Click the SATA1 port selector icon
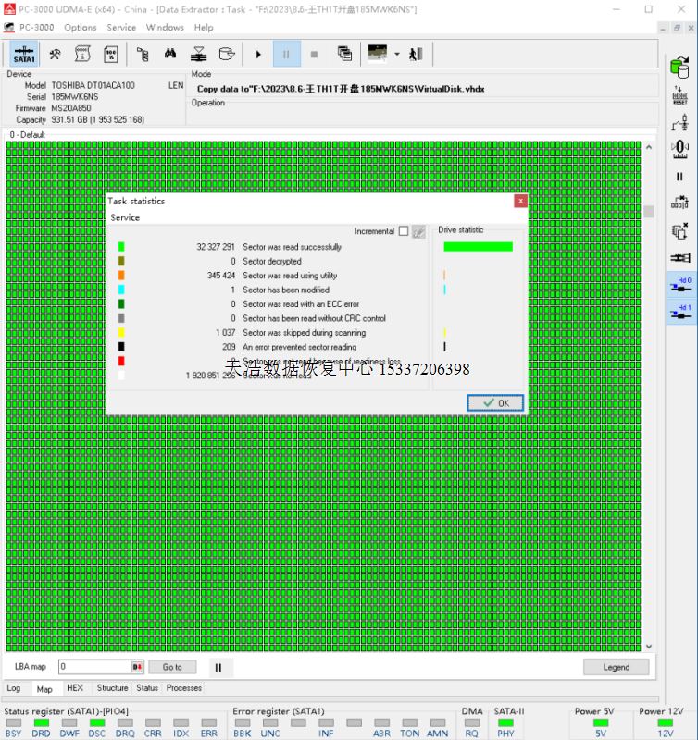Screen dimensions: 698x740 (x=24, y=54)
